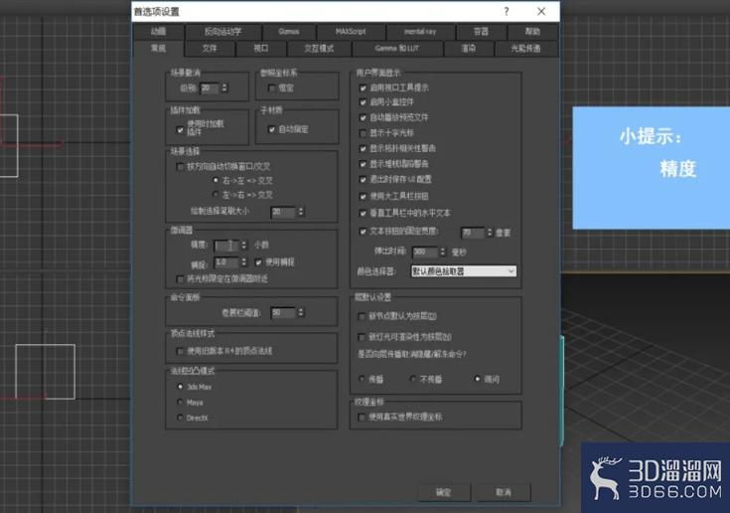The image size is (730, 513).
Task: Open the 视口 tab
Action: (x=260, y=49)
